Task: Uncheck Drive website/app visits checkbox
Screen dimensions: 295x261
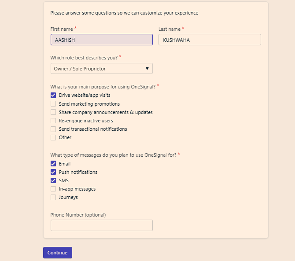Action: pyautogui.click(x=53, y=96)
